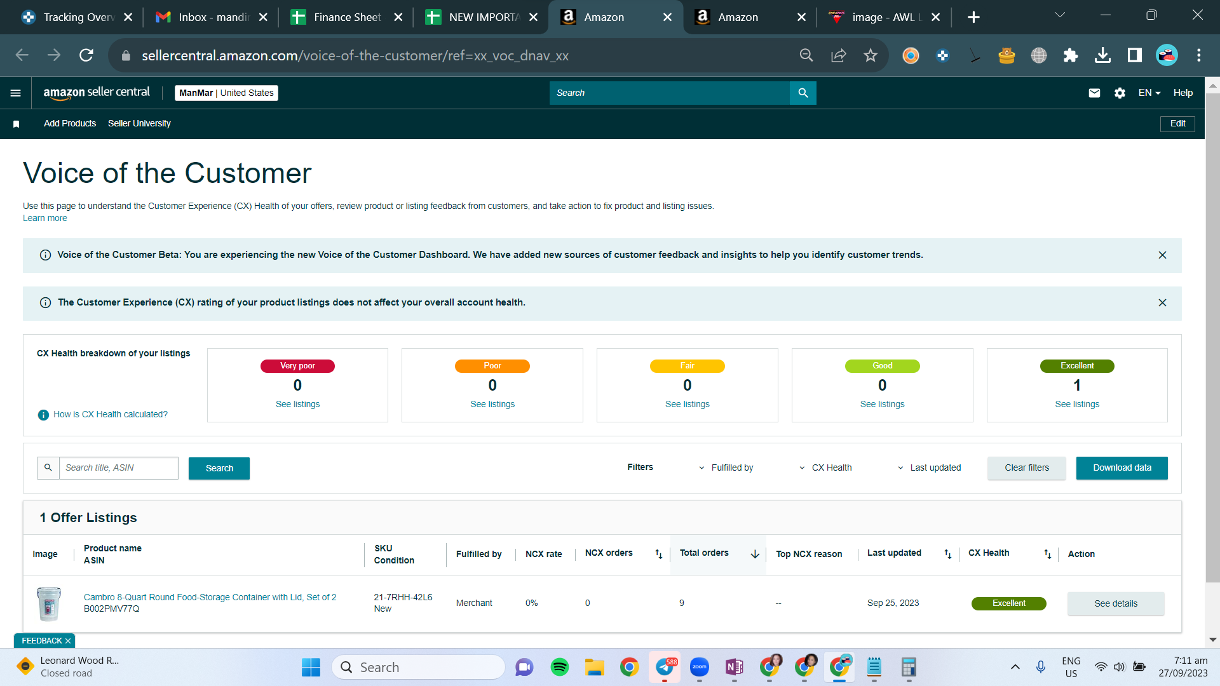Open File Explorer from the taskbar
This screenshot has height=686, width=1220.
coord(595,667)
